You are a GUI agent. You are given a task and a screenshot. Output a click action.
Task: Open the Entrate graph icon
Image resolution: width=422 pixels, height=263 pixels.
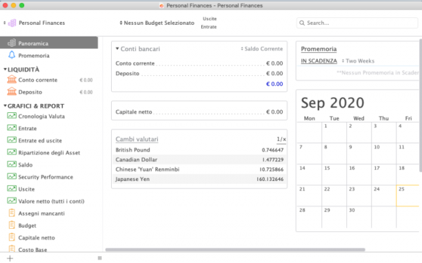(12, 128)
